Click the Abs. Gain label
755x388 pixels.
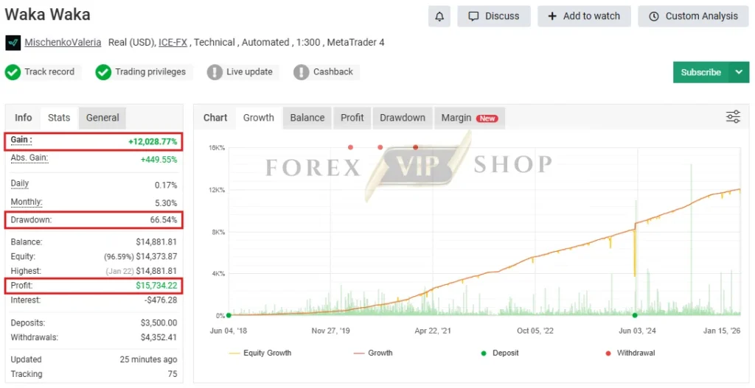point(29,158)
